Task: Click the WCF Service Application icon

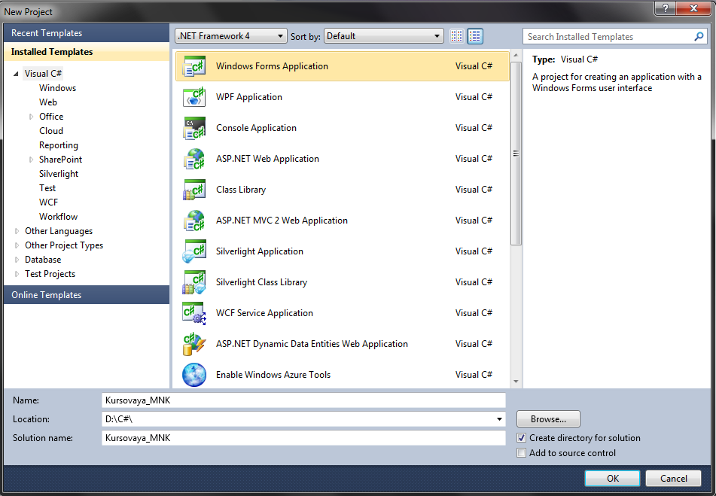Action: coord(194,313)
